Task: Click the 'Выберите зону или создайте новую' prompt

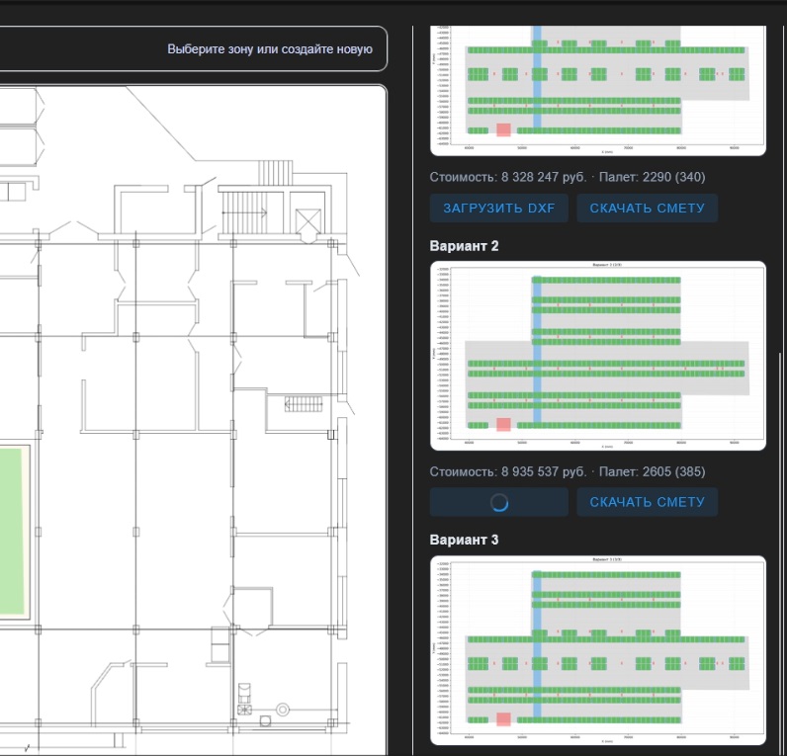Action: [270, 49]
